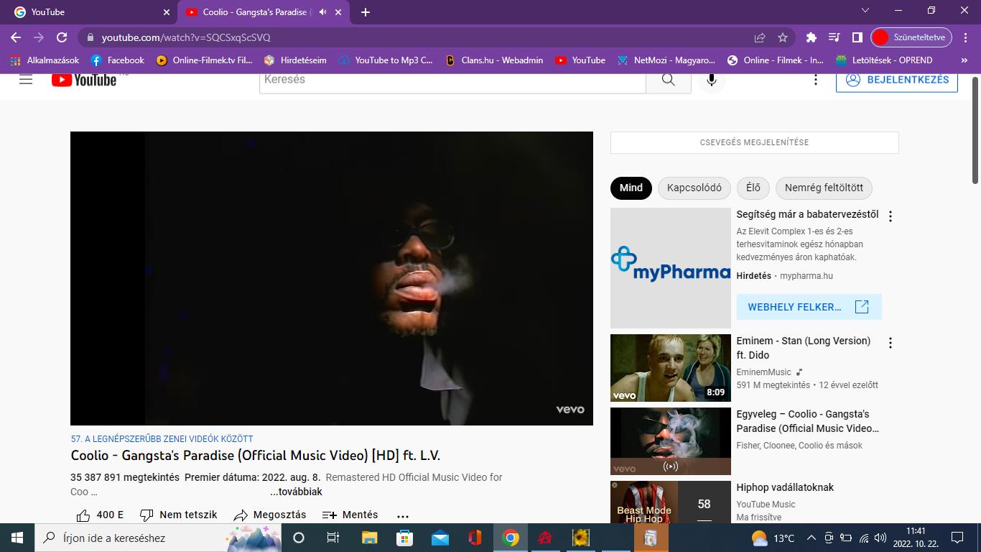Open YouTube settings three-dot menu
Screen dimensions: 981x552
coord(815,80)
